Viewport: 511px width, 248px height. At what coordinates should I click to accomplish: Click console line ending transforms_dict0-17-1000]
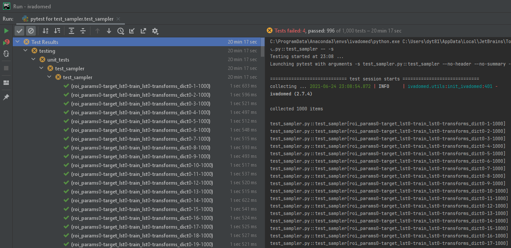(389, 243)
